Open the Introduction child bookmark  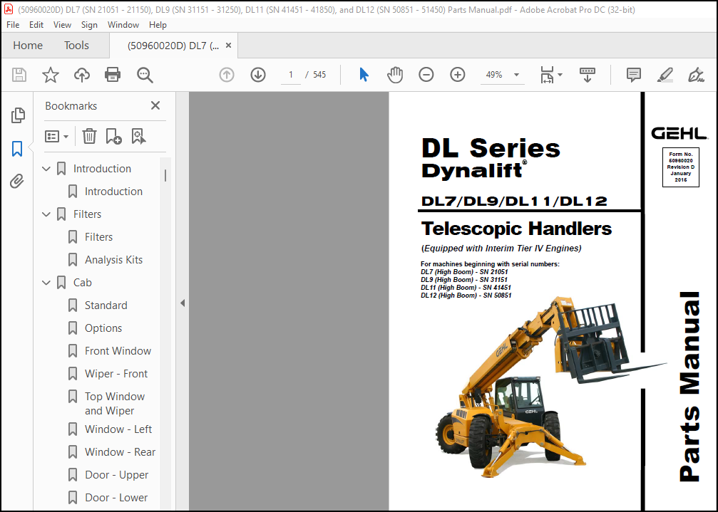pyautogui.click(x=113, y=191)
